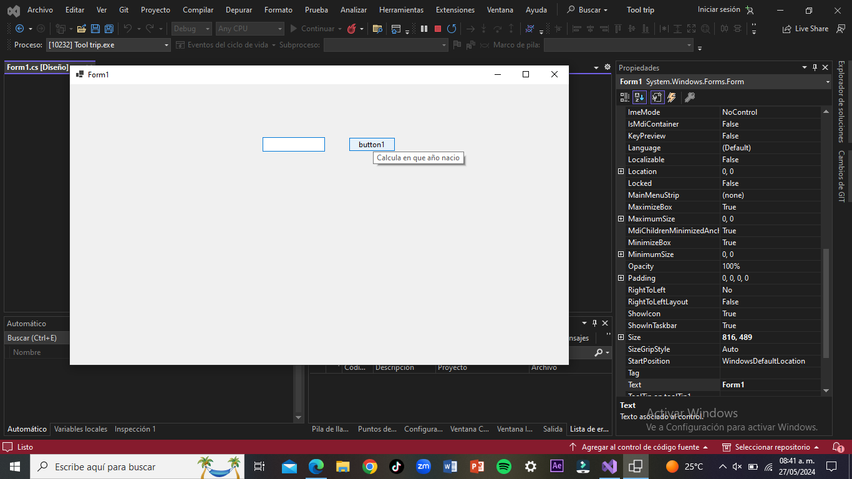Toggle alphabetical sorting in Propiedades
This screenshot has height=479, width=852.
tap(639, 97)
